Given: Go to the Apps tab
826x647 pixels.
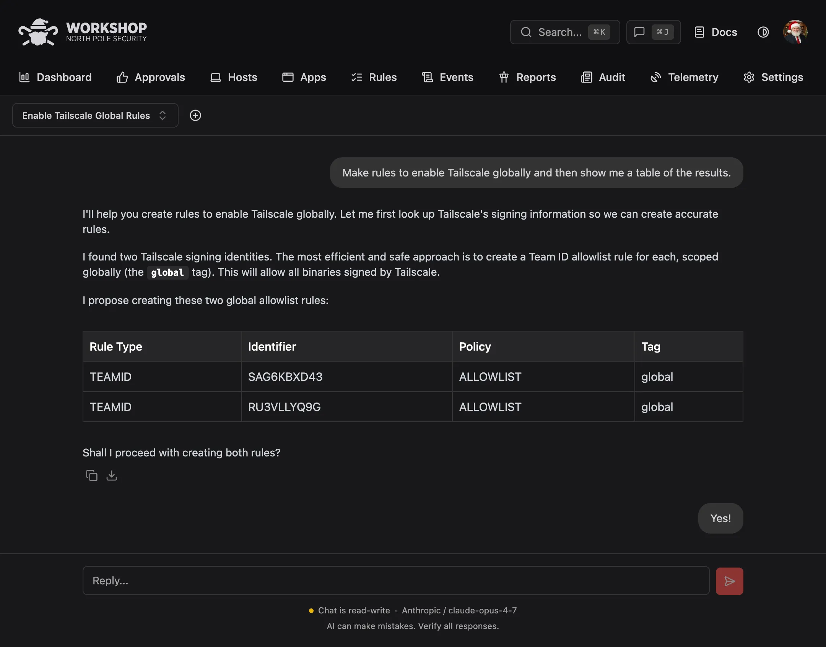Looking at the screenshot, I should 304,77.
